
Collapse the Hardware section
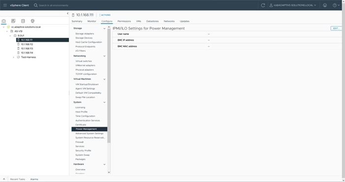click(x=104, y=164)
